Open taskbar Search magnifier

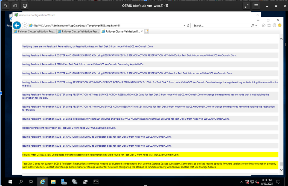point(21,182)
